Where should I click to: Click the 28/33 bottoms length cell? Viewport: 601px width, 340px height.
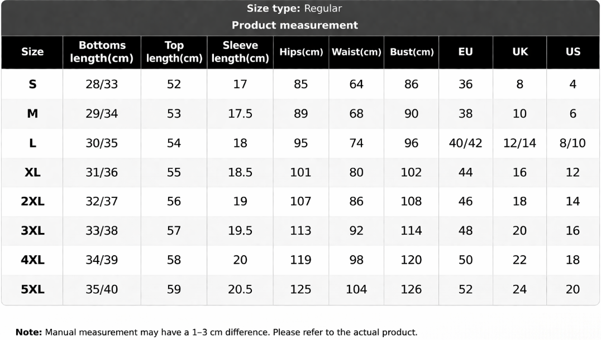pyautogui.click(x=102, y=85)
